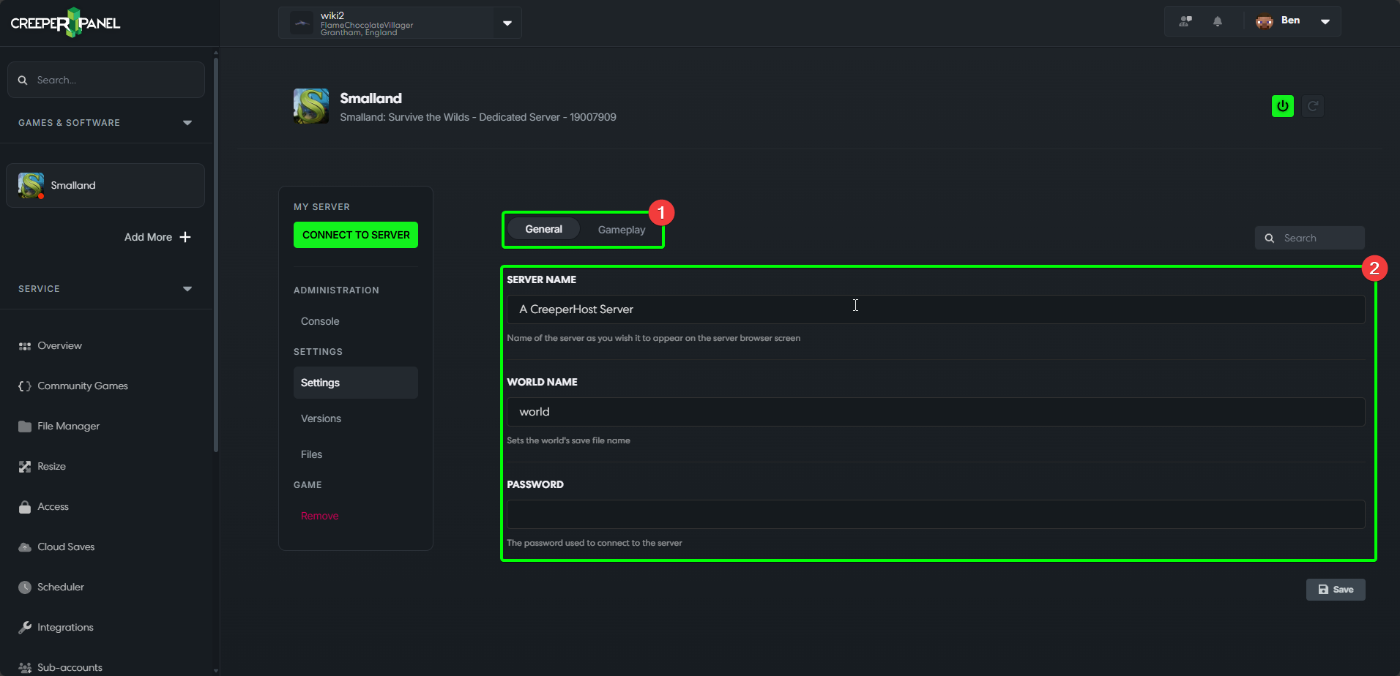Switch to the General tab
Image resolution: width=1400 pixels, height=676 pixels.
[544, 229]
